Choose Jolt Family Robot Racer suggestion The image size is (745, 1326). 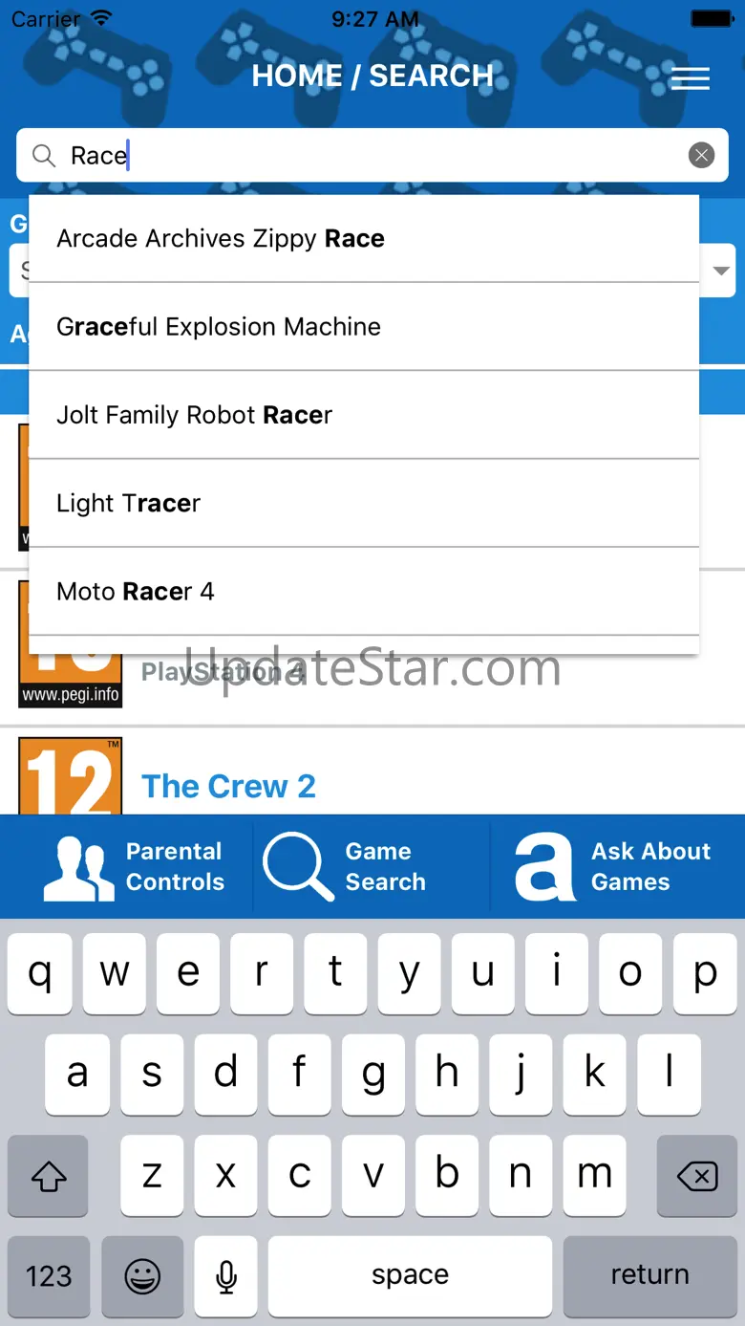tap(364, 415)
